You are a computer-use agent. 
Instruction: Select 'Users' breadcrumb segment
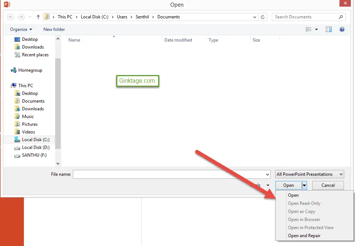point(122,17)
